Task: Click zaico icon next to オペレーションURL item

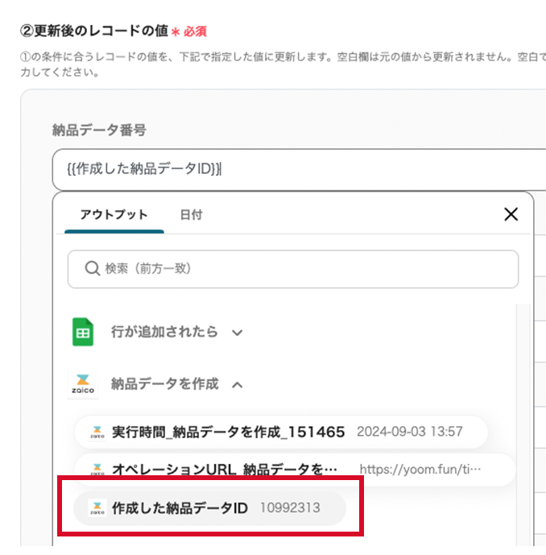Action: [x=97, y=469]
